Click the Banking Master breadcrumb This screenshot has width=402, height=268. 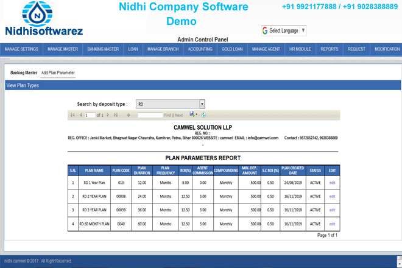coord(24,73)
